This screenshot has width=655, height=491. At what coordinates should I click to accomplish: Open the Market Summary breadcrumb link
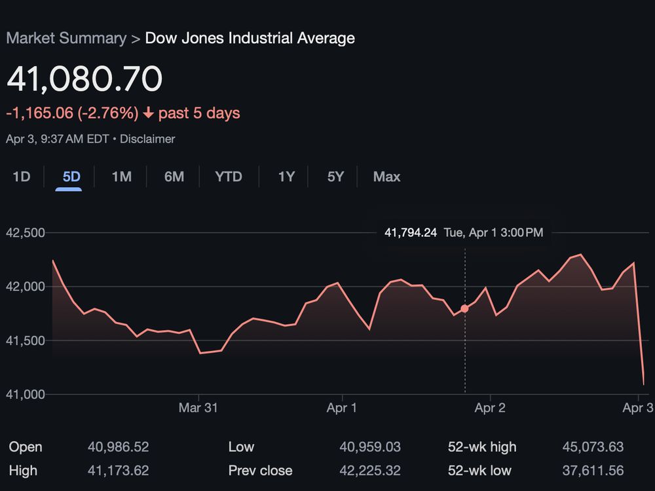66,38
